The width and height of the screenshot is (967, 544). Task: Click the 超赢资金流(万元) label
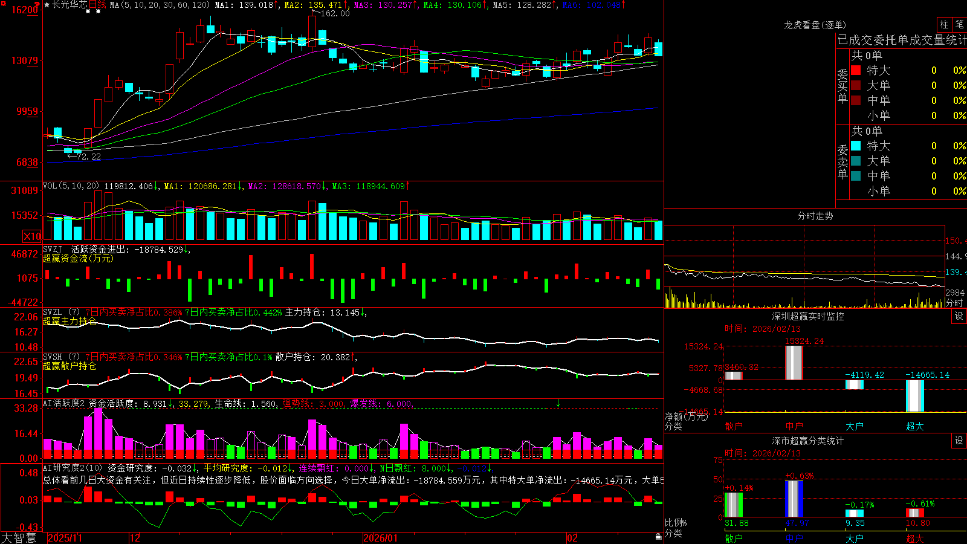click(x=78, y=258)
